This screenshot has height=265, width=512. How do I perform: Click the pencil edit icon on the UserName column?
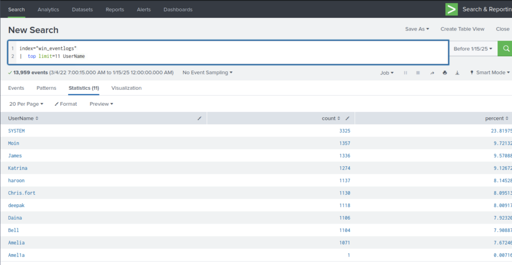coord(199,118)
